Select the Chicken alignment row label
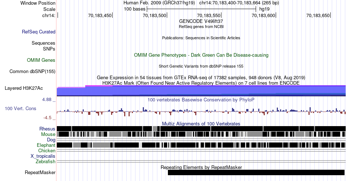This screenshot has height=181, width=346. coord(47,150)
